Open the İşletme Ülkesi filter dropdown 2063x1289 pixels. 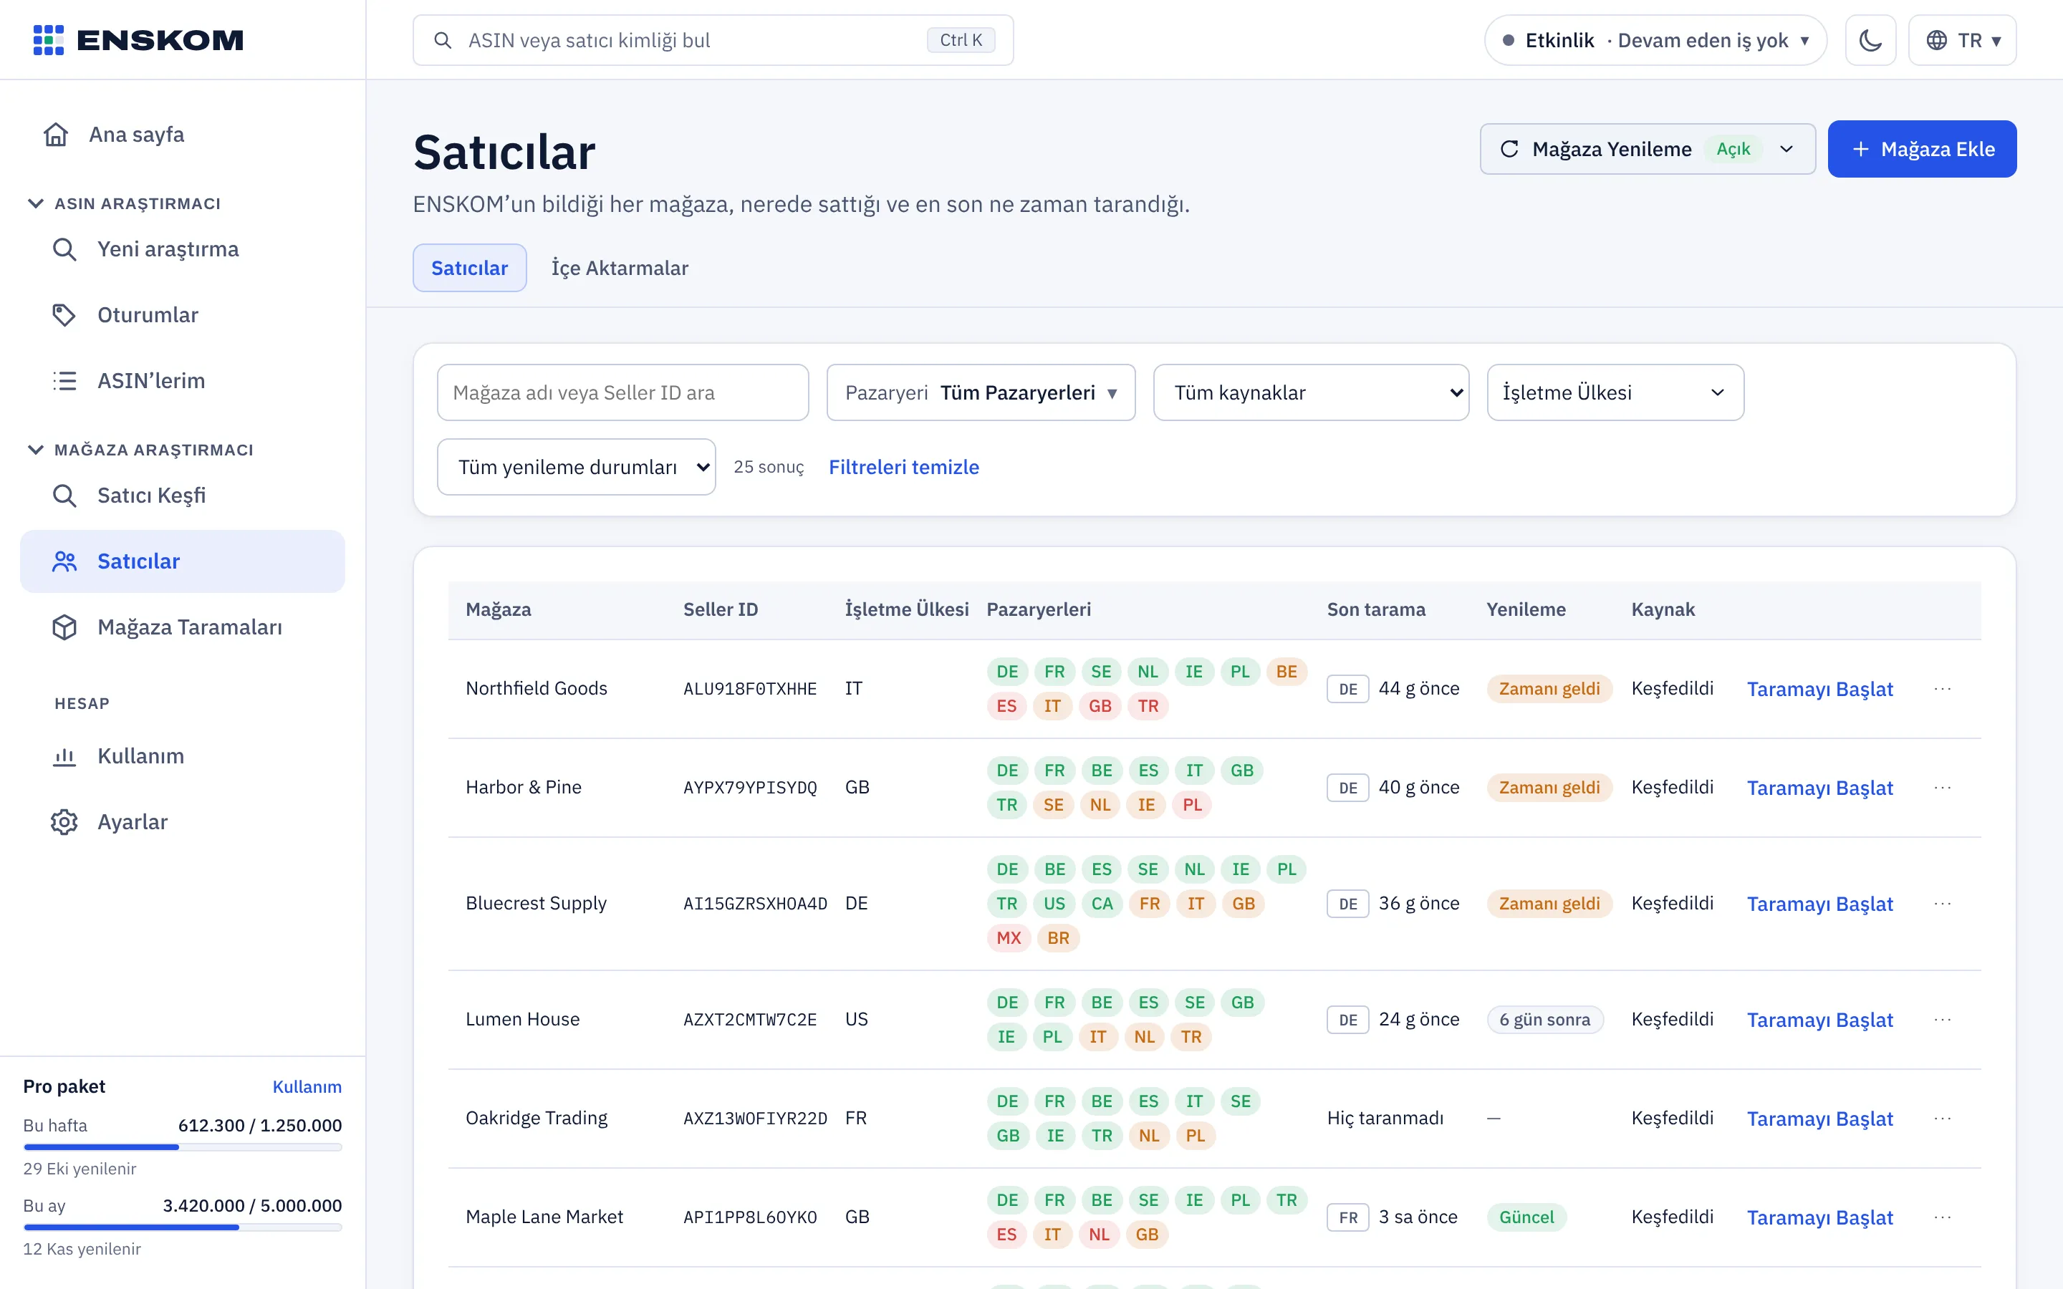click(x=1615, y=392)
